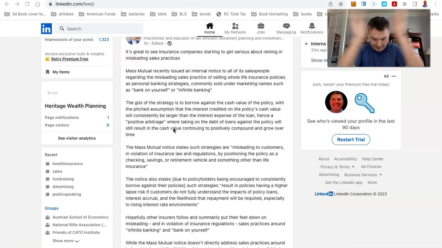Click the browser home icon
The image size is (442, 248).
pos(38,4)
